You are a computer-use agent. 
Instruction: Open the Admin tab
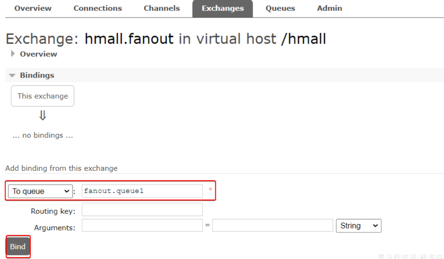[x=329, y=8]
